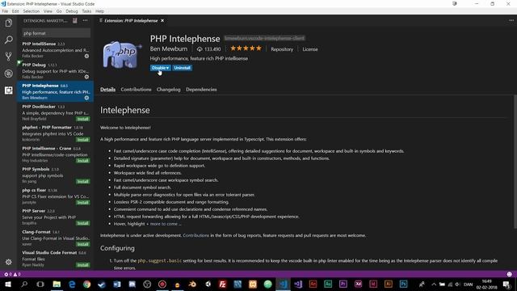Open the Extensions view in activity bar
This screenshot has width=517, height=291.
coord(9,90)
